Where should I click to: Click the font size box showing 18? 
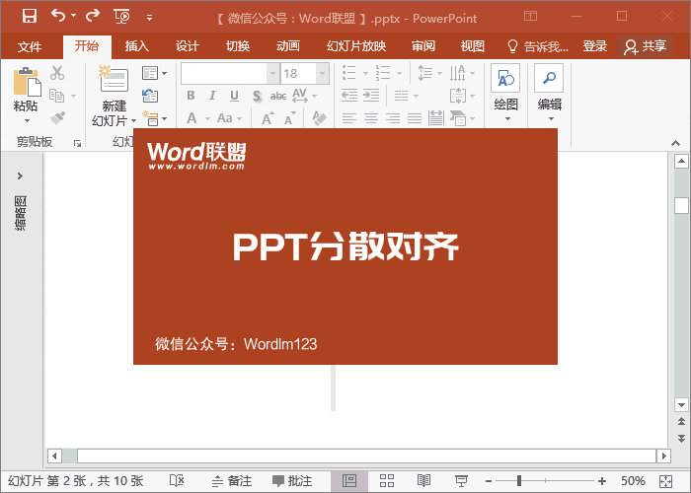tap(298, 74)
